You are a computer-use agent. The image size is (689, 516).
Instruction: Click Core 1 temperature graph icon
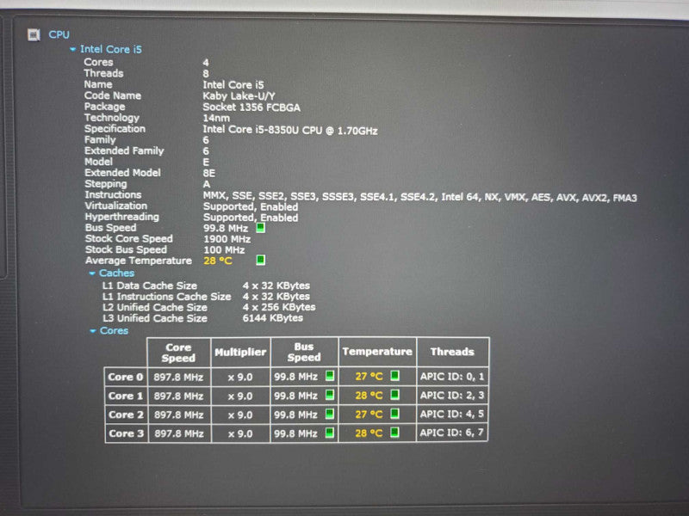point(394,395)
